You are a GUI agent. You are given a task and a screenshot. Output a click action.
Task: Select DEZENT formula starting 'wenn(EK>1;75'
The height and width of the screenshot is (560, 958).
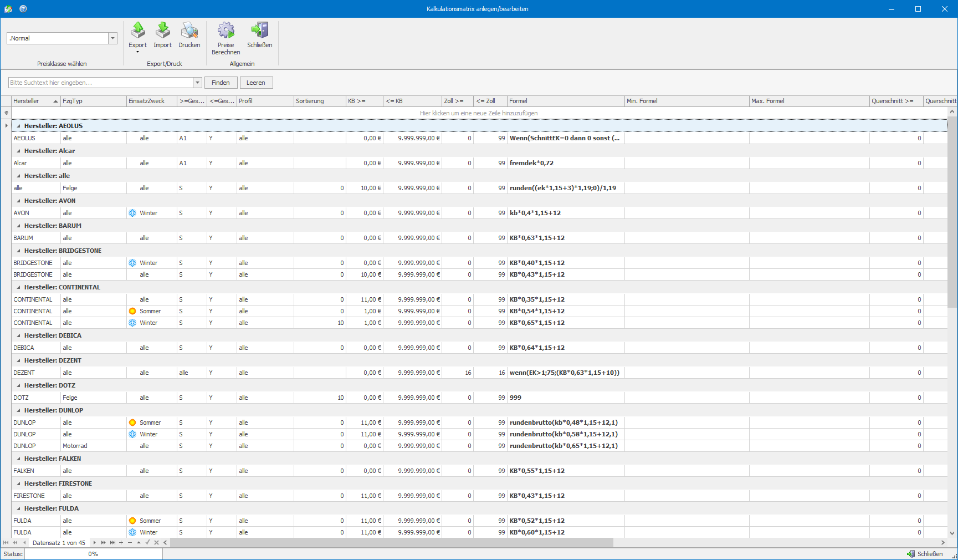click(566, 373)
